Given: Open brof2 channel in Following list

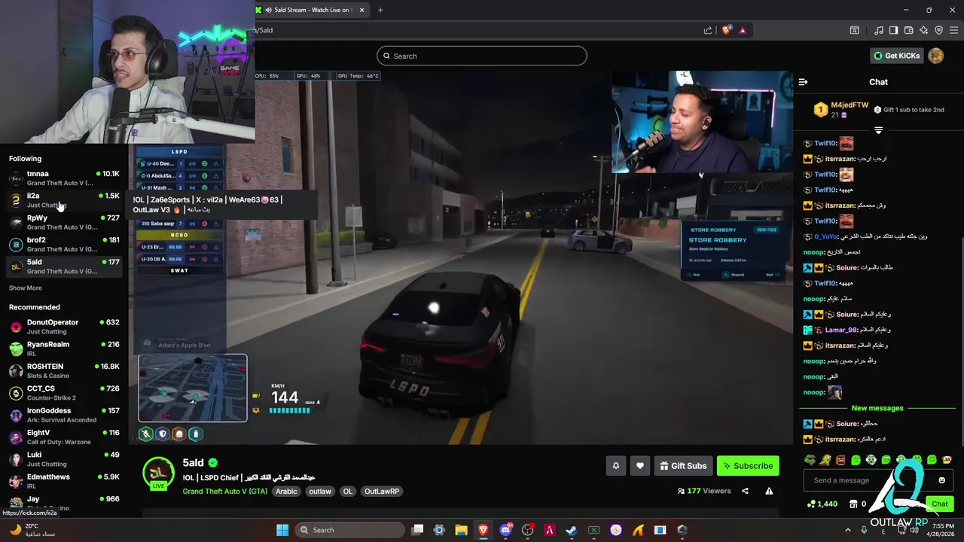Looking at the screenshot, I should pyautogui.click(x=64, y=244).
